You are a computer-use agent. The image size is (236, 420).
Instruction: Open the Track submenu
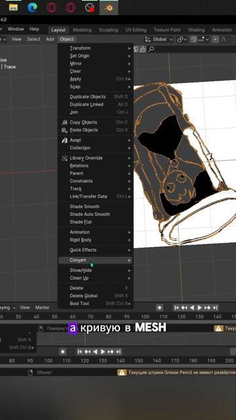(x=95, y=188)
